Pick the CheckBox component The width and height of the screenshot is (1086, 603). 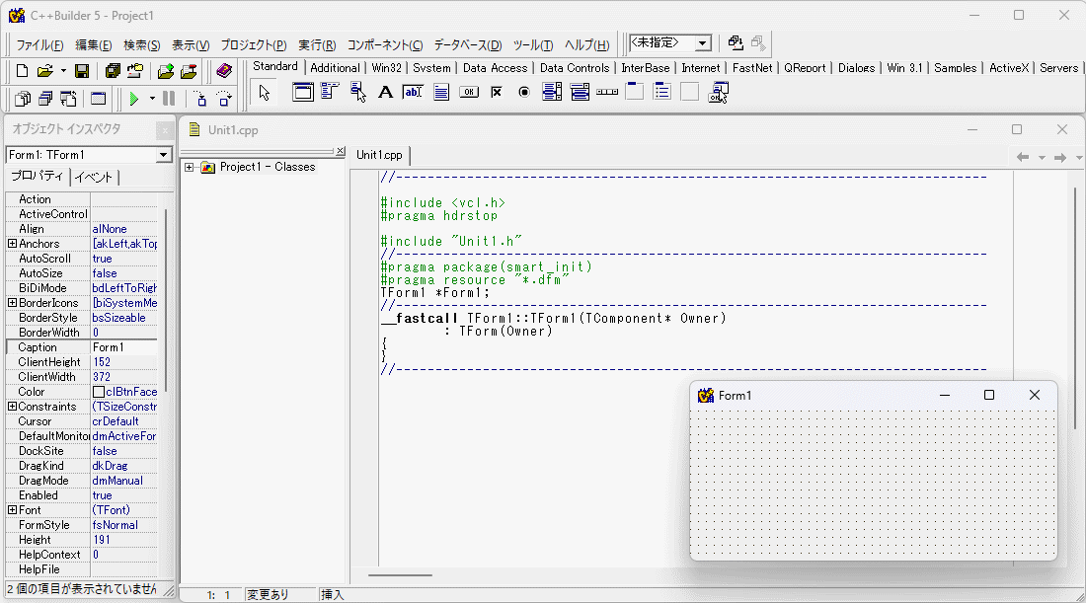point(497,92)
